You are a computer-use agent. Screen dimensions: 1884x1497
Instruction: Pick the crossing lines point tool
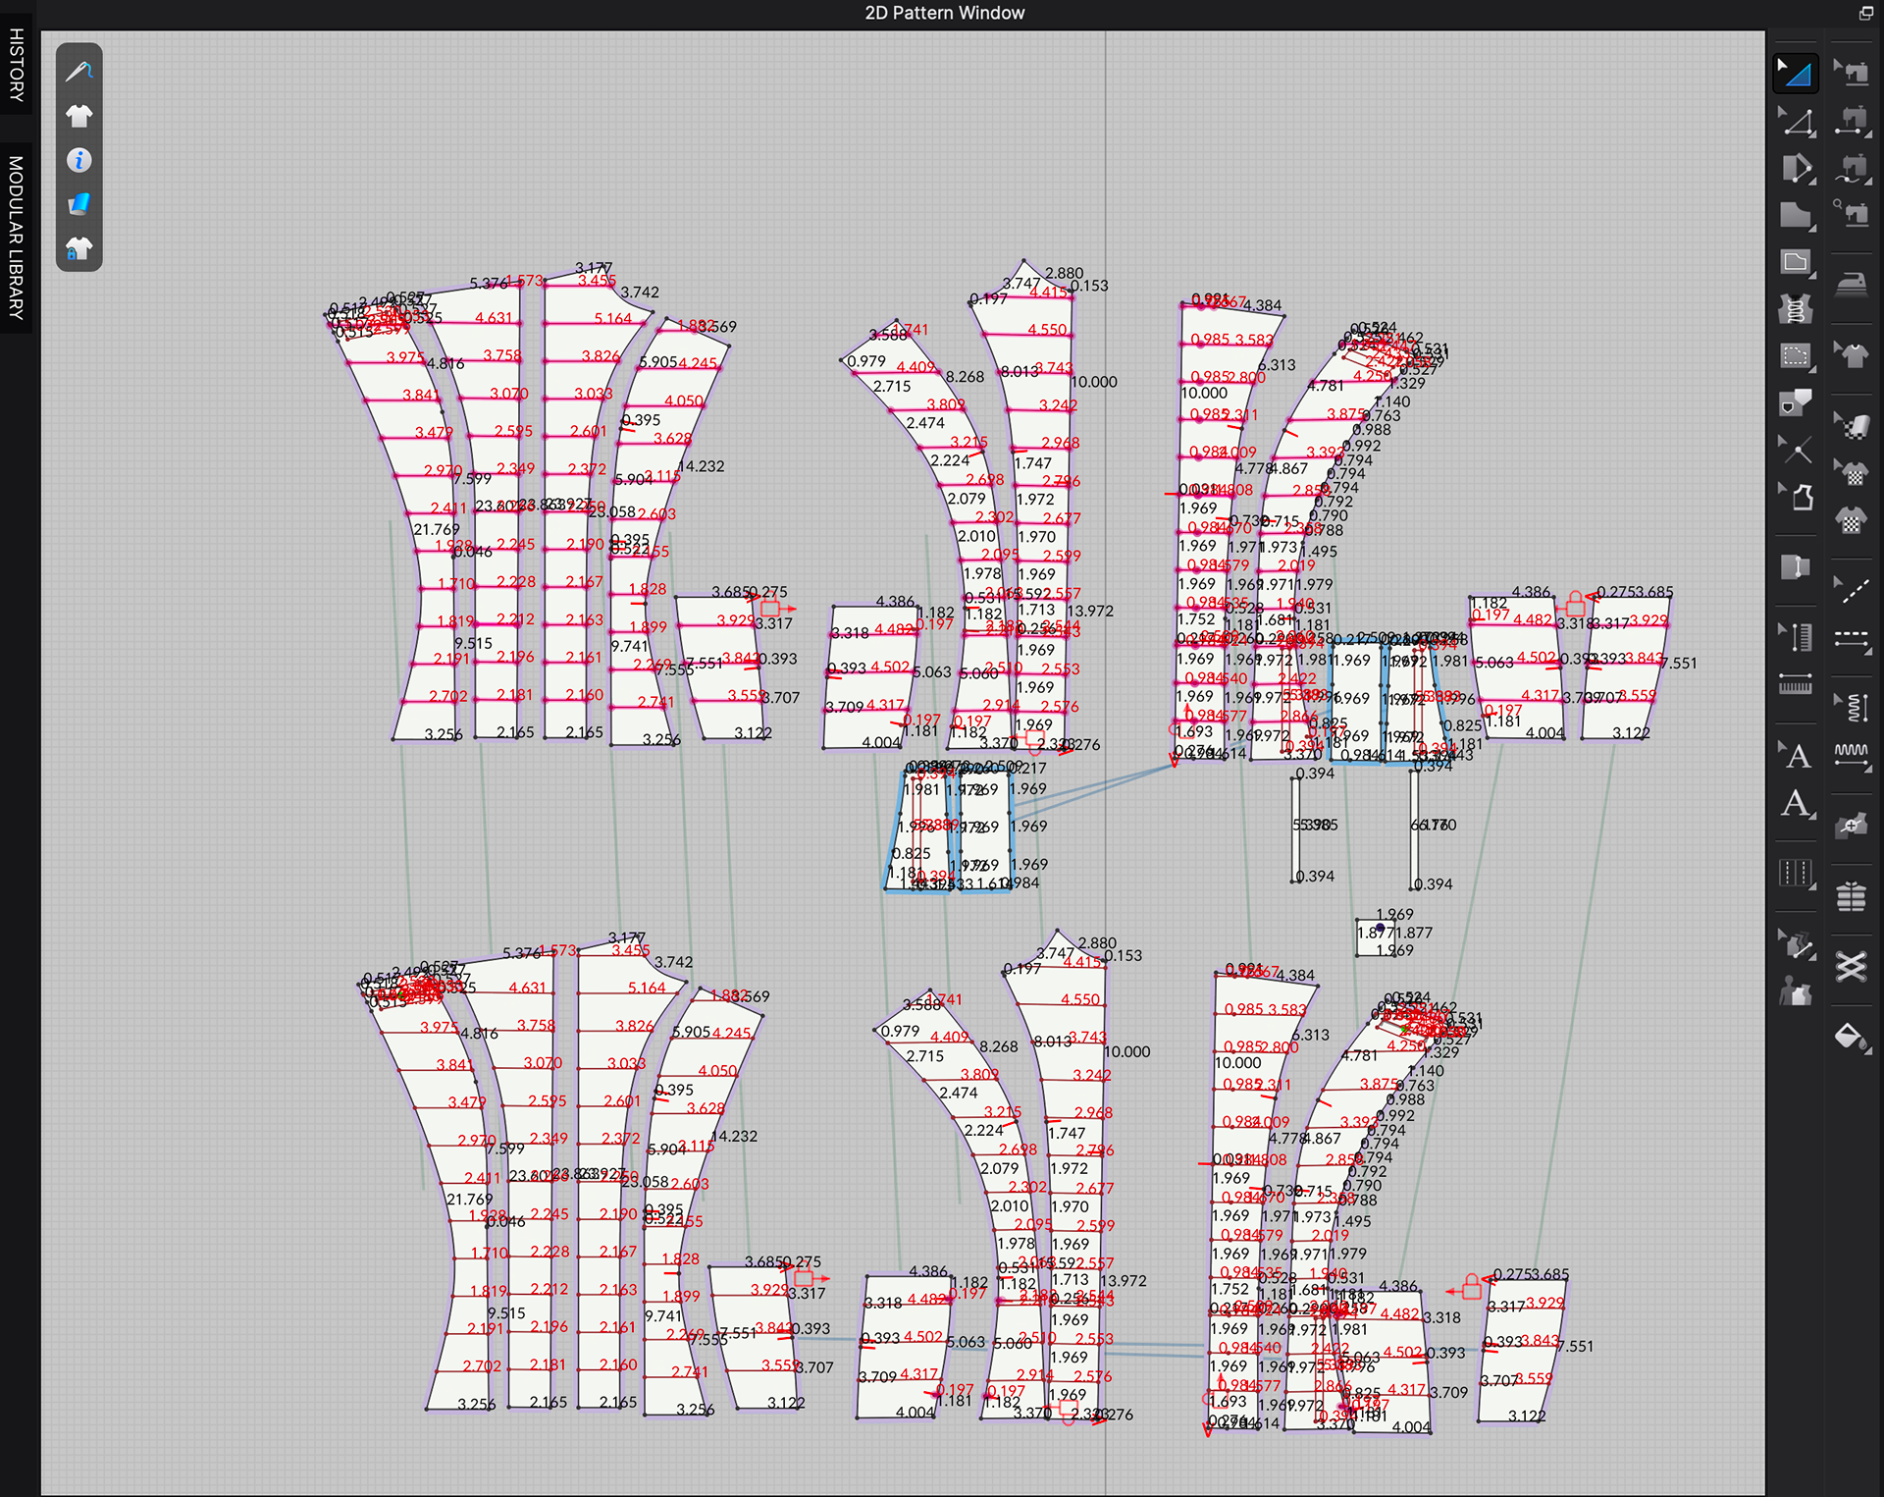pyautogui.click(x=1796, y=451)
